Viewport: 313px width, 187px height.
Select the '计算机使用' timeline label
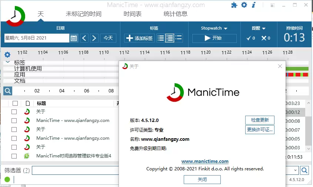pos(28,68)
